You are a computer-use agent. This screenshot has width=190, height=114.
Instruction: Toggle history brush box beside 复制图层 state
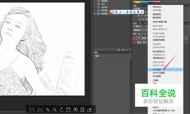pos(95,1)
